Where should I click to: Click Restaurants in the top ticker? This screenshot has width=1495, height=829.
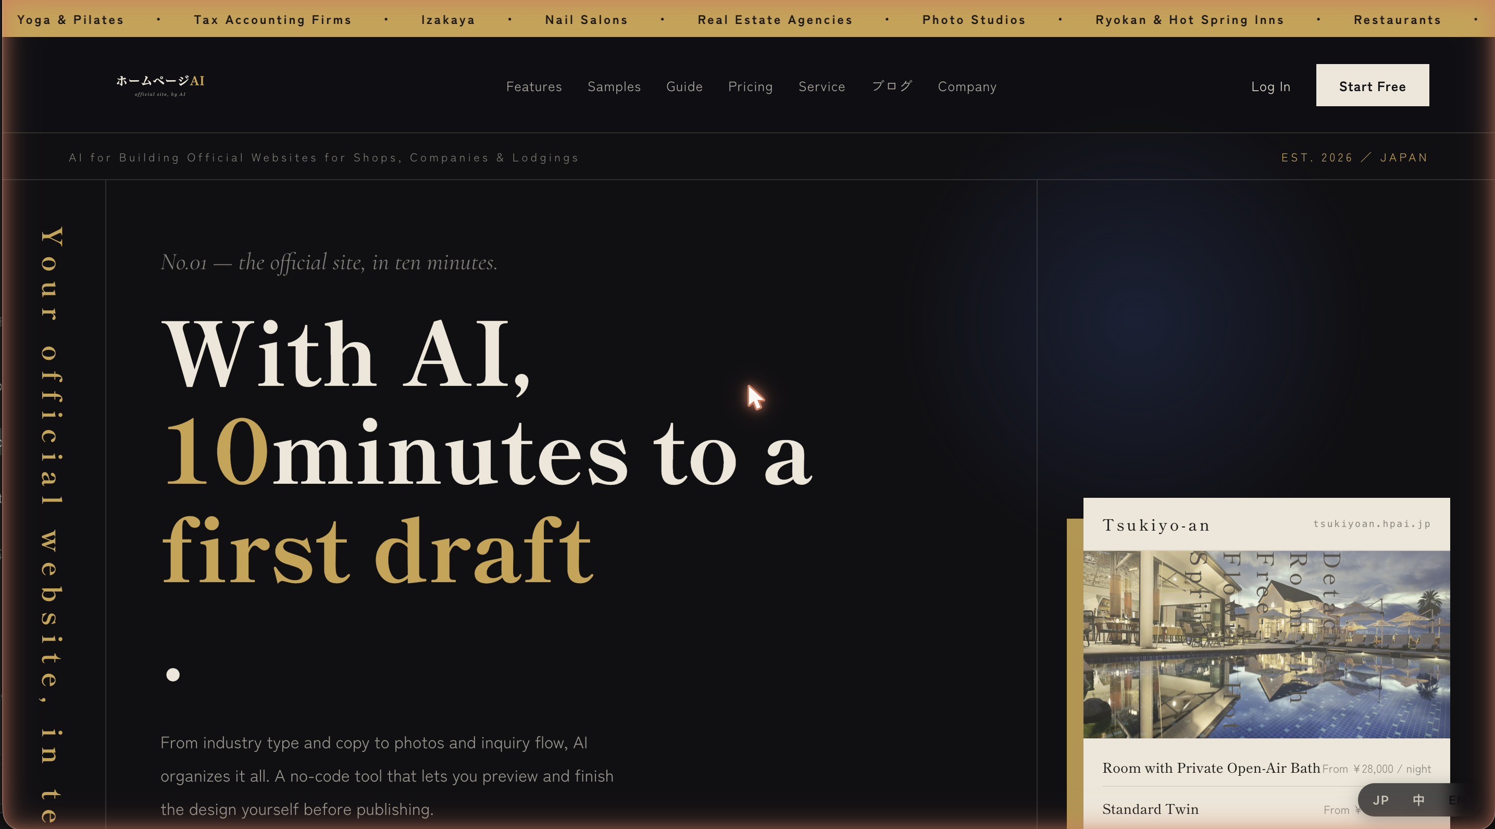click(1397, 20)
